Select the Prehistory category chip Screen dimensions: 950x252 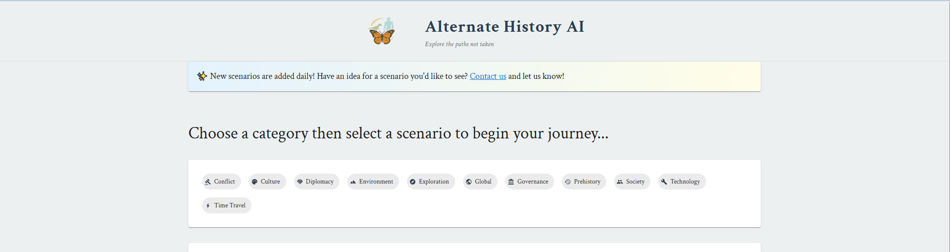click(584, 182)
